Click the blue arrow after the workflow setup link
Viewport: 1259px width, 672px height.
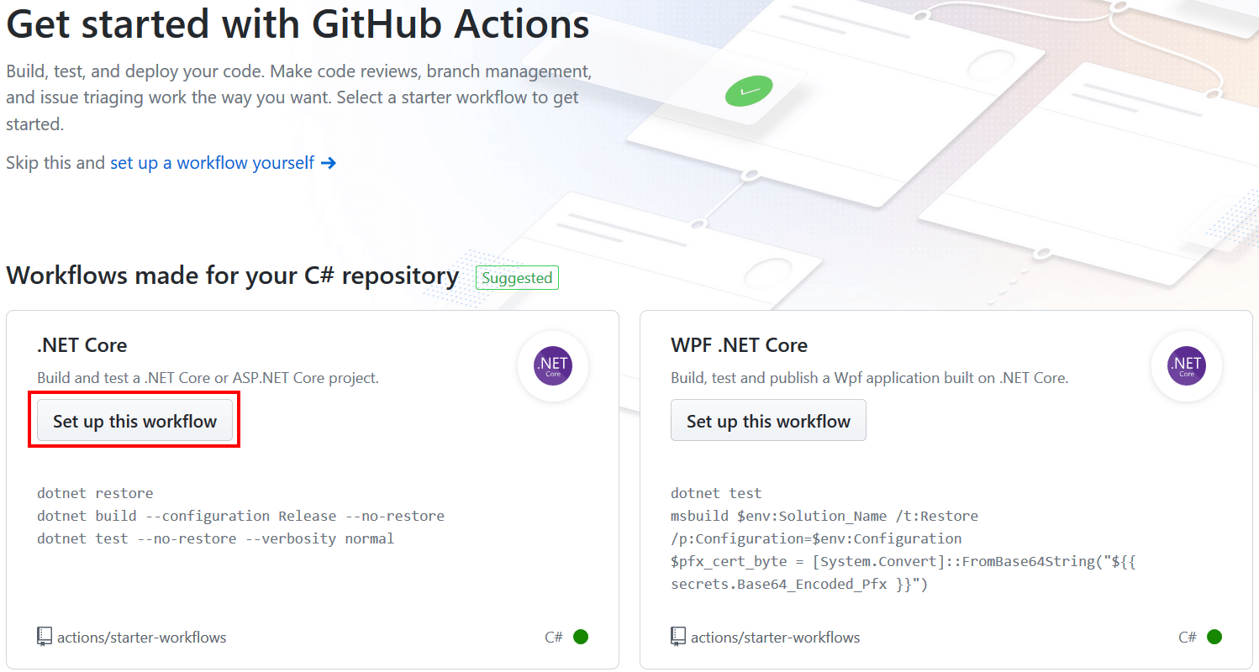[329, 162]
